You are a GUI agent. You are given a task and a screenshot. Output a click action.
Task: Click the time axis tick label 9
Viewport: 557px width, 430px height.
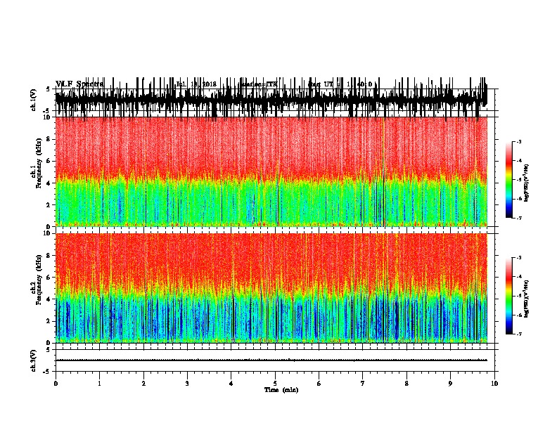(450, 384)
